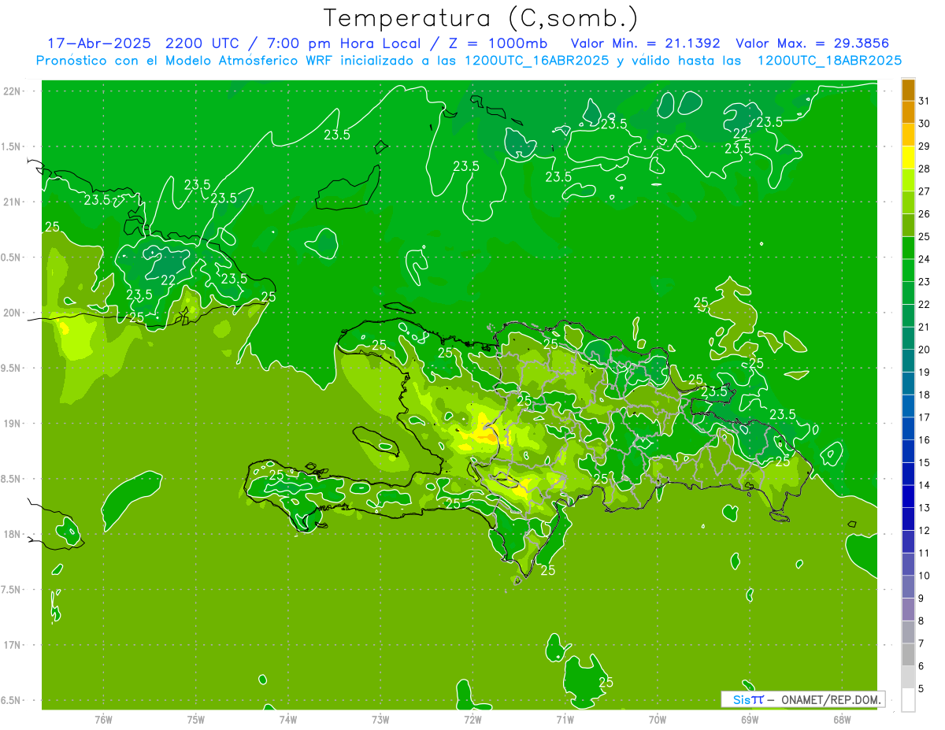Screen dimensions: 945x730
Task: Select 'Valor Min. = 21.1392' text
Action: 647,43
